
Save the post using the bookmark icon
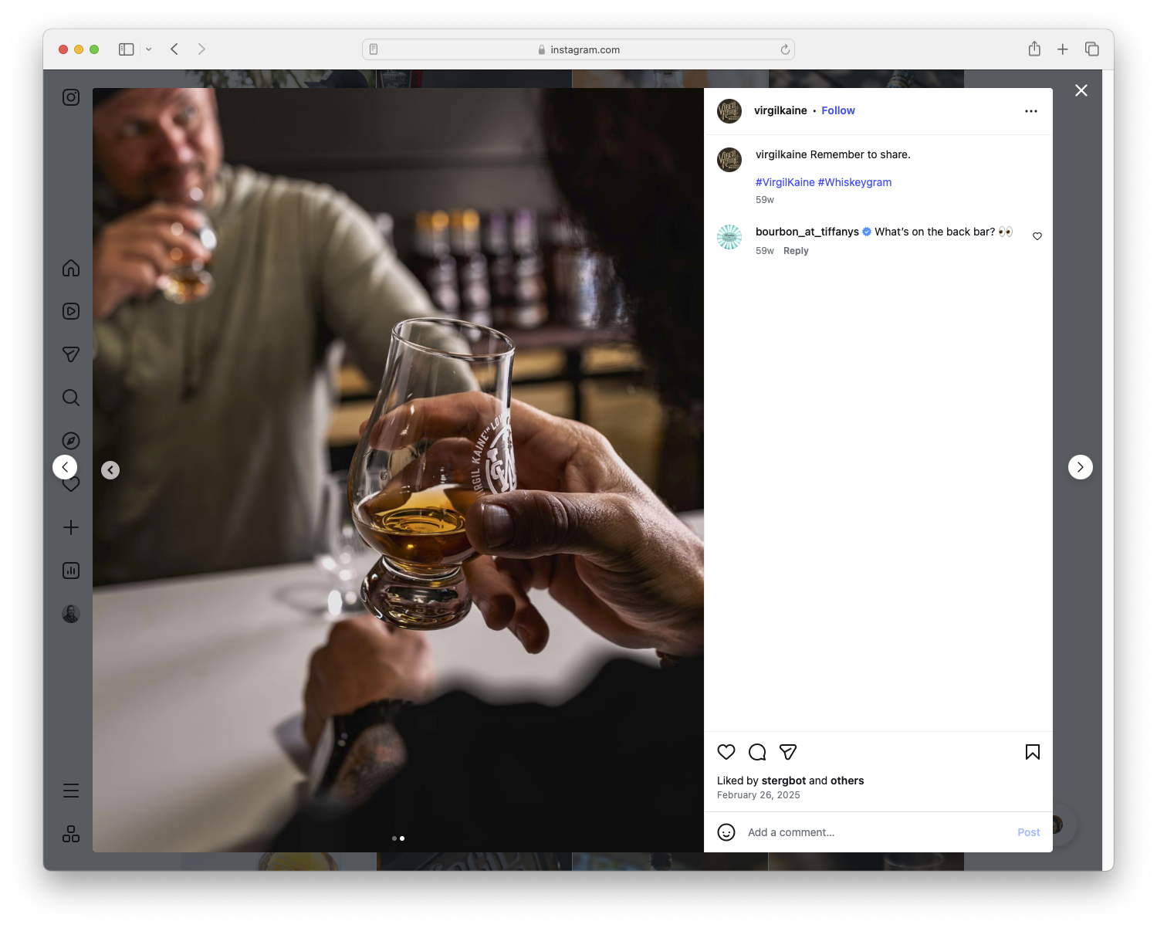tap(1032, 752)
